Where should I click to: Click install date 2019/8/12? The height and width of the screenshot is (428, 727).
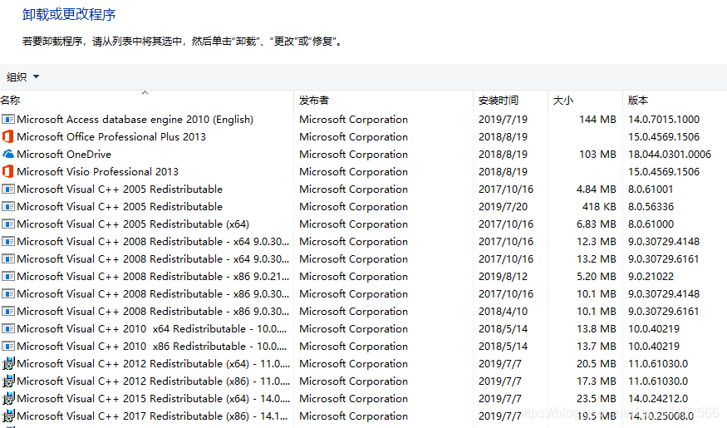point(503,277)
